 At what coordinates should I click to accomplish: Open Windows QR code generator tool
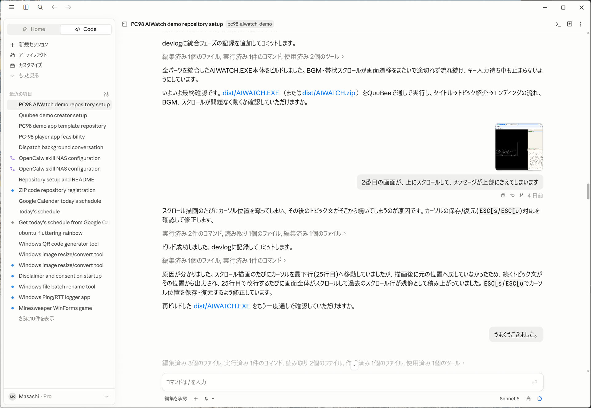(59, 244)
